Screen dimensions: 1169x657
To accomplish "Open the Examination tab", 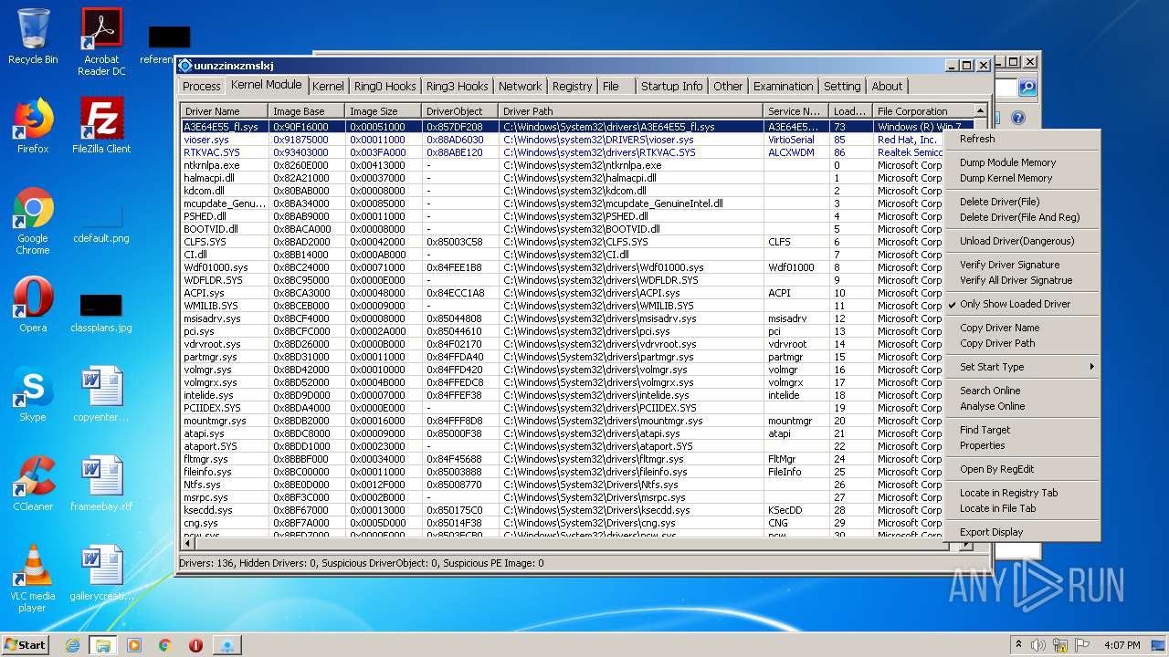I will 783,87.
